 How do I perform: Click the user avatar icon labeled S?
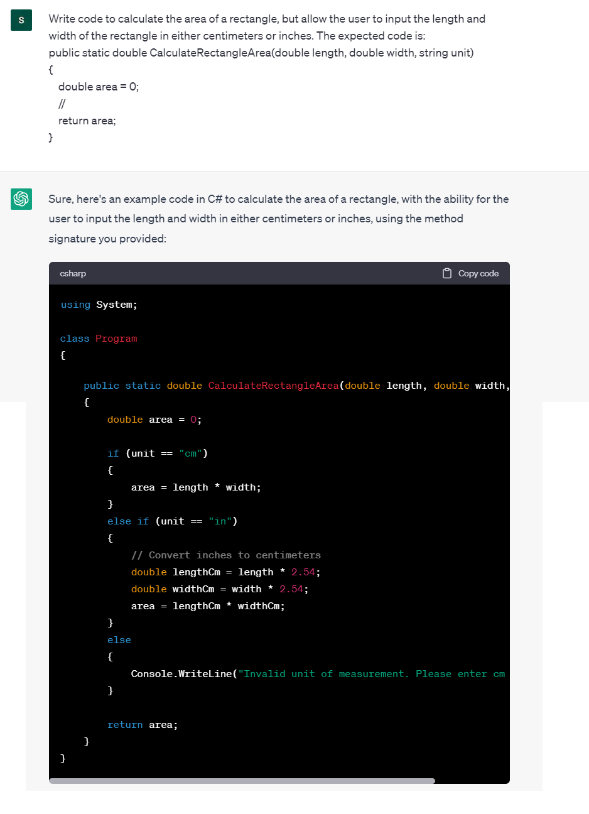point(21,20)
